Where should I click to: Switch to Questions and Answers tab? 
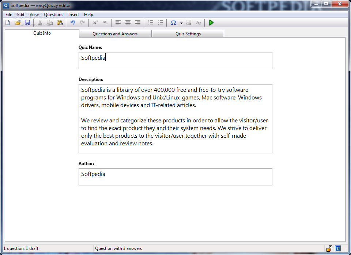click(115, 34)
